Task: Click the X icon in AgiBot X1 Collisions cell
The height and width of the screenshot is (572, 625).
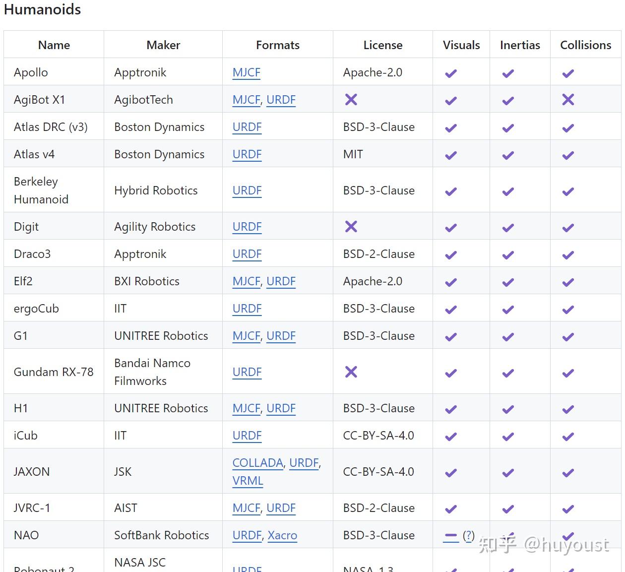Action: coord(568,100)
